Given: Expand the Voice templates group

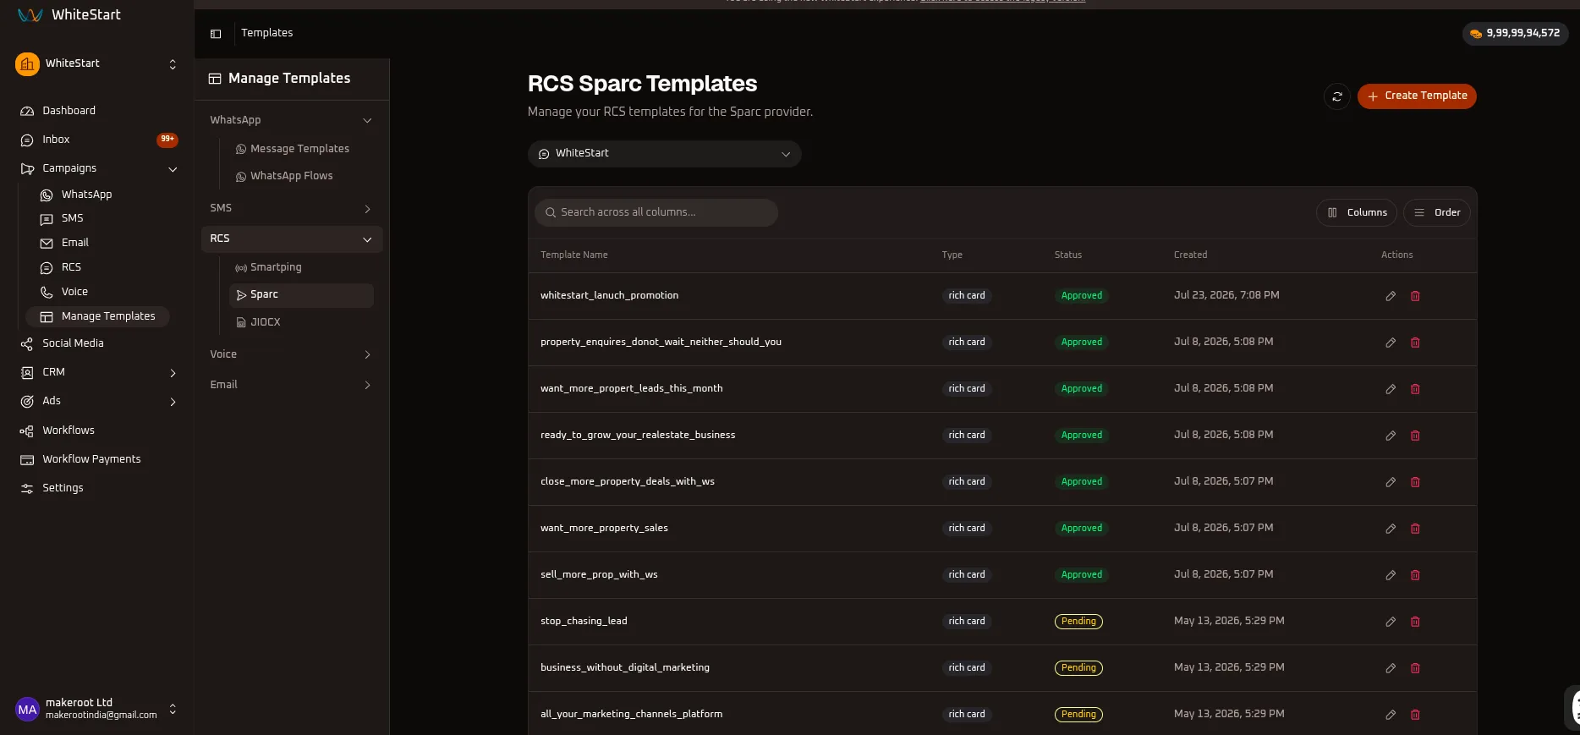Looking at the screenshot, I should (x=292, y=354).
